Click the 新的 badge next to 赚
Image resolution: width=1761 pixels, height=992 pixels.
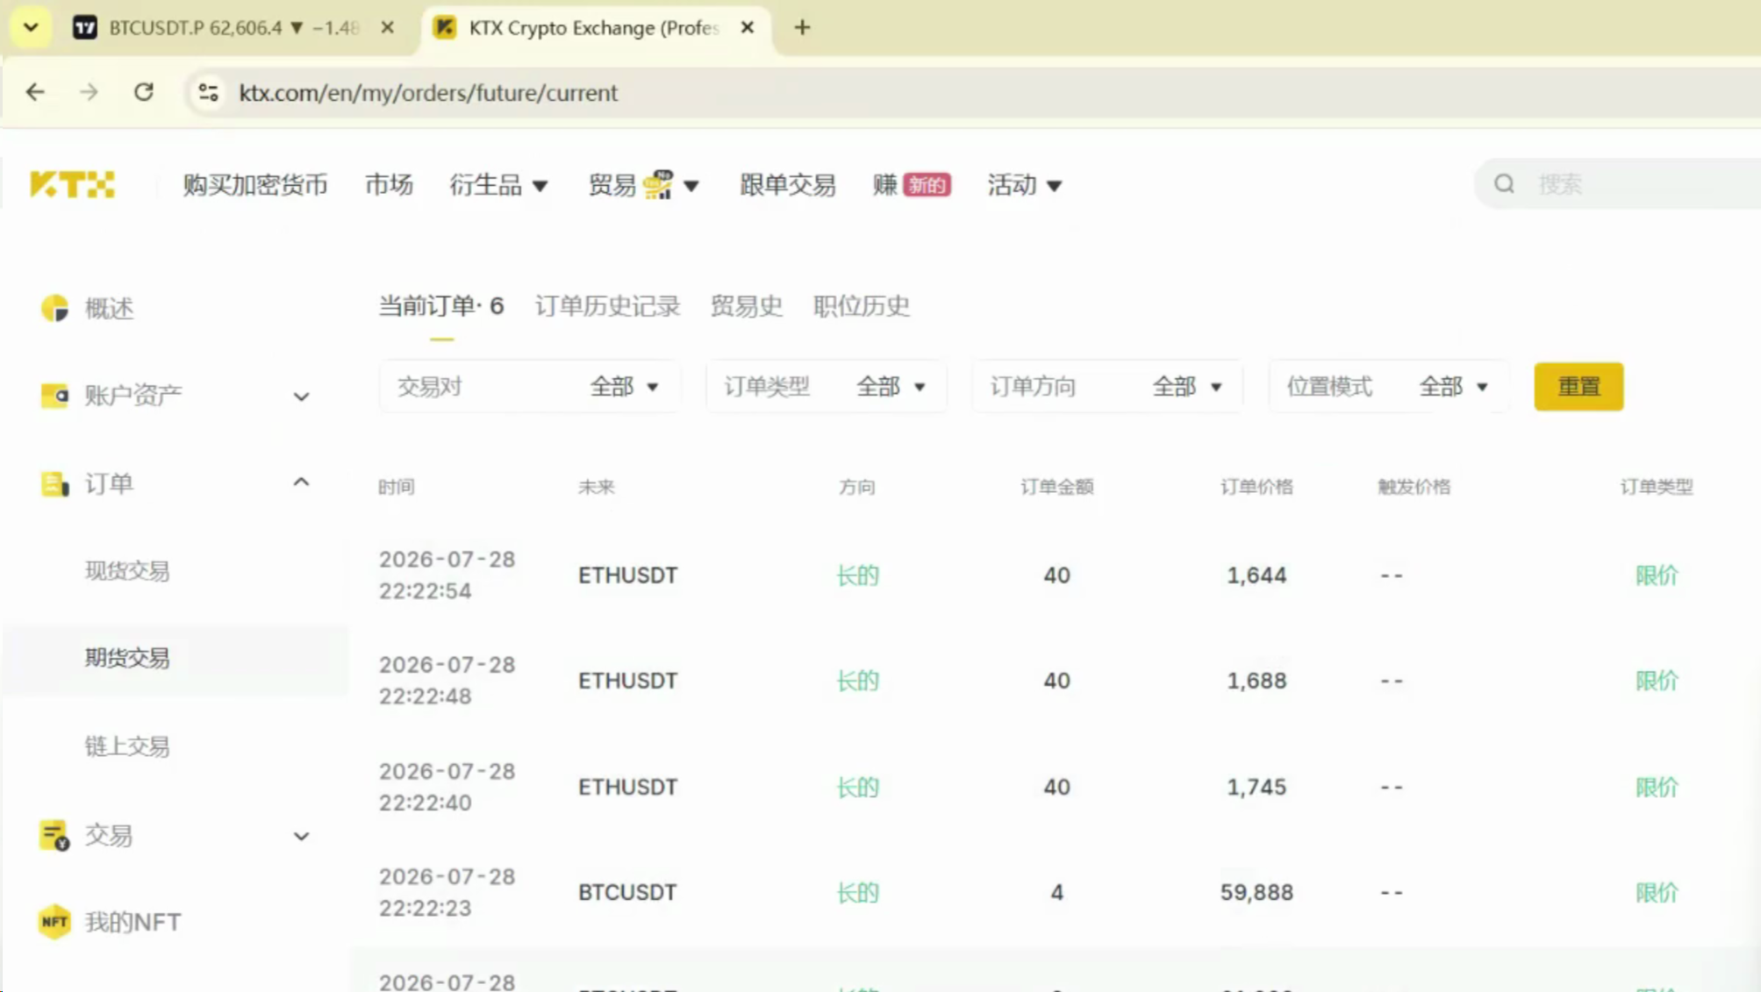pos(927,185)
